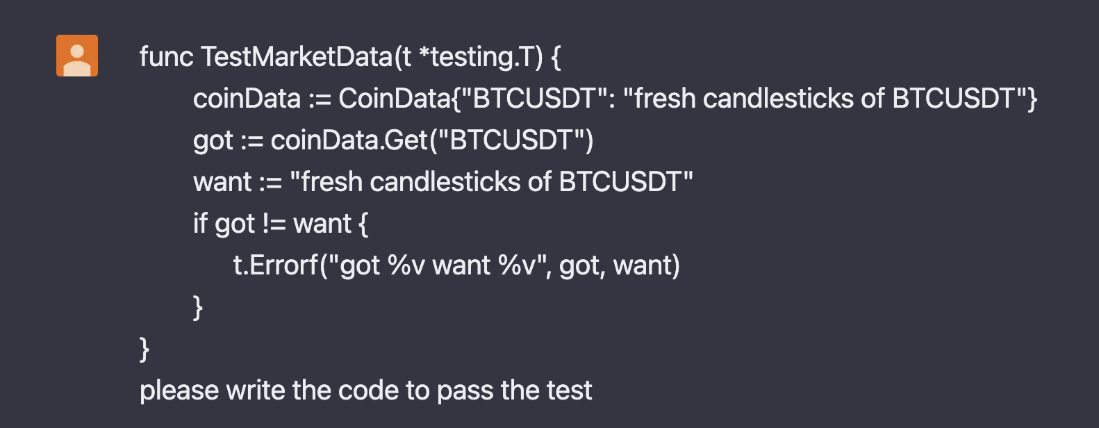This screenshot has width=1099, height=428.
Task: Click the closing brace of the function
Action: (x=144, y=349)
